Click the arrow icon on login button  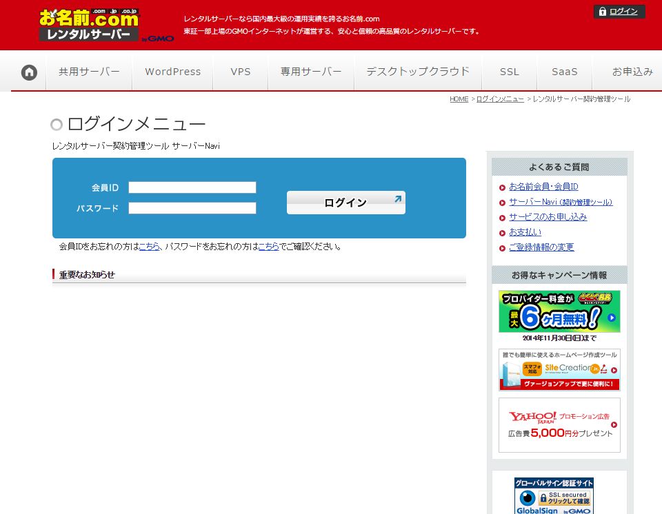pyautogui.click(x=398, y=198)
